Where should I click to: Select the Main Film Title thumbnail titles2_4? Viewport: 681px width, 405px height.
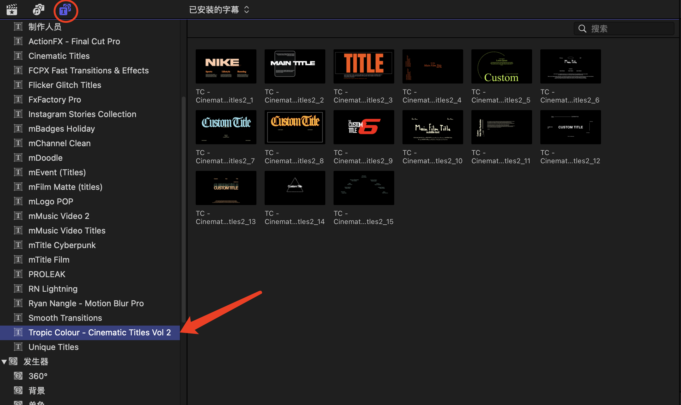[433, 66]
